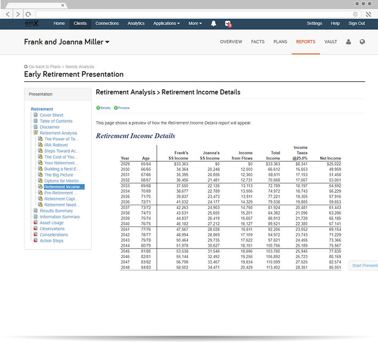Image resolution: width=378 pixels, height=342 pixels.
Task: Open Settings in the top bar
Action: [314, 24]
